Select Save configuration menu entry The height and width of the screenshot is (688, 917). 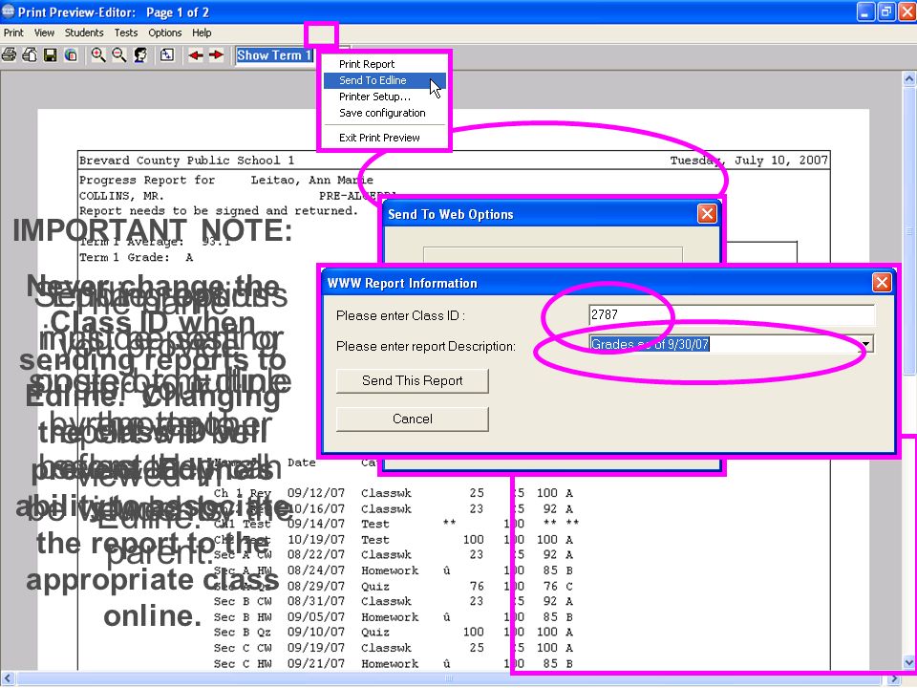pyautogui.click(x=382, y=113)
